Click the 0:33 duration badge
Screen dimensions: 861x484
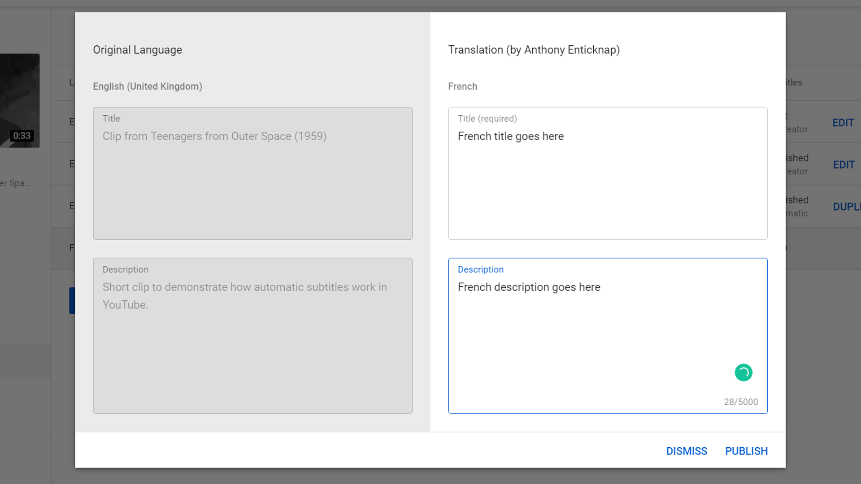pos(22,136)
